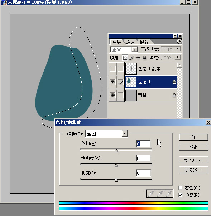Select the first eyedropper tool in the Hue/Saturation dialog
The height and width of the screenshot is (216, 211).
click(x=151, y=194)
